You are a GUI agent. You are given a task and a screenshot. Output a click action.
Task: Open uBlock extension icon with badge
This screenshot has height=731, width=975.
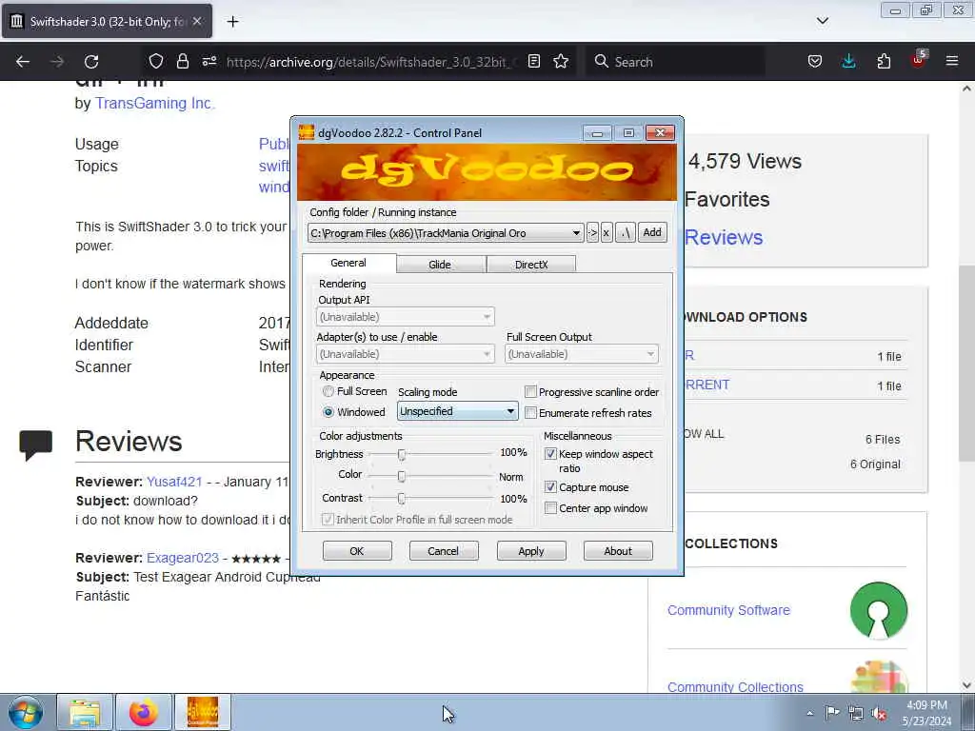coord(919,60)
